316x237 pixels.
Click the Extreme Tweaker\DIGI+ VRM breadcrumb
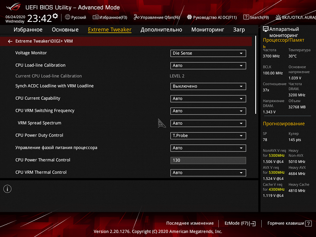click(x=44, y=41)
